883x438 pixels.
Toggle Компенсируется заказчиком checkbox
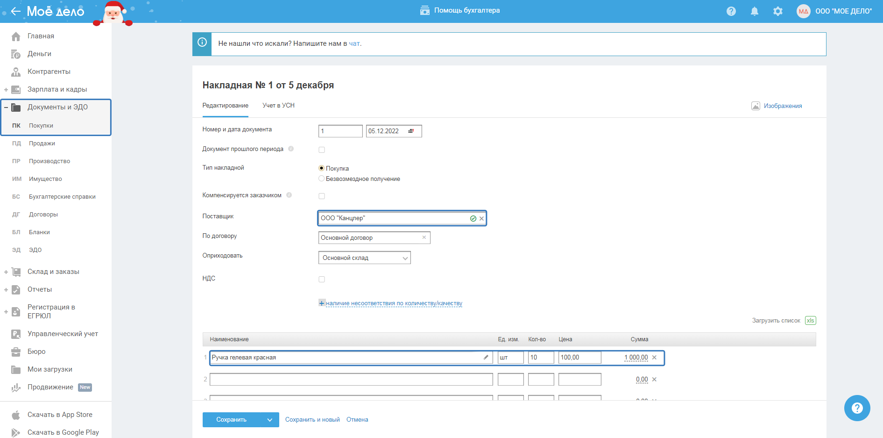pos(322,196)
